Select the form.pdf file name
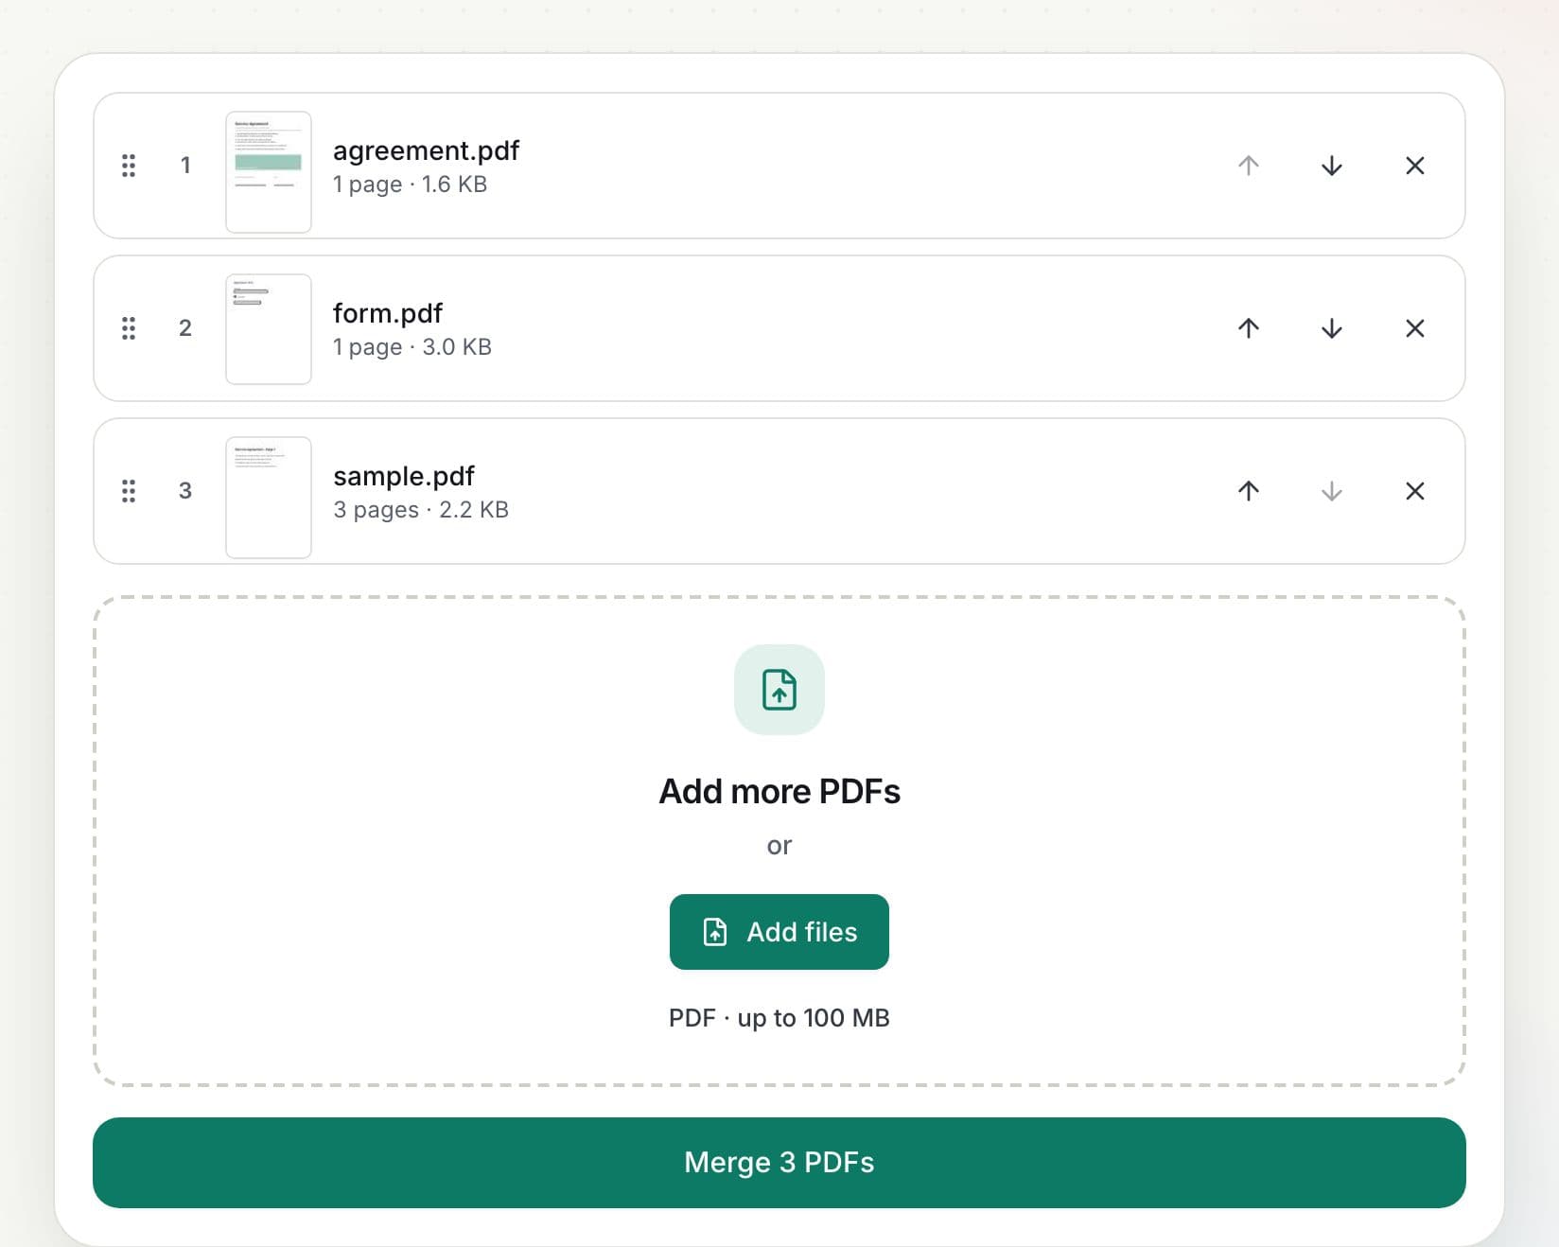The width and height of the screenshot is (1559, 1247). (x=388, y=313)
